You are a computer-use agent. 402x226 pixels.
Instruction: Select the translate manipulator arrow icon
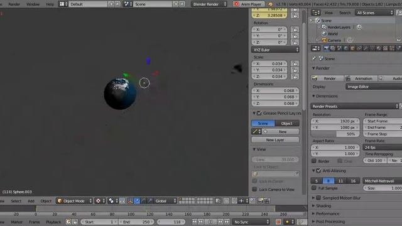click(x=137, y=201)
